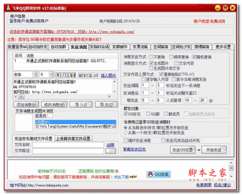Toggle italic formatting button I
Screen dimensions: 242x195
(x=63, y=75)
